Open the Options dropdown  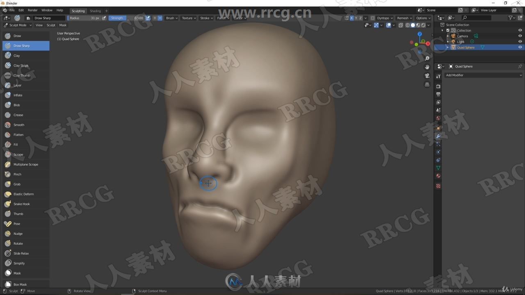click(423, 18)
